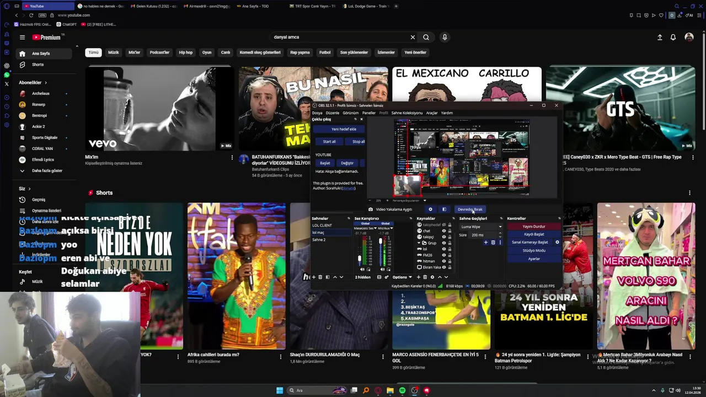Clear the YouTube search box text
Viewport: 706px width, 397px height.
(x=413, y=37)
